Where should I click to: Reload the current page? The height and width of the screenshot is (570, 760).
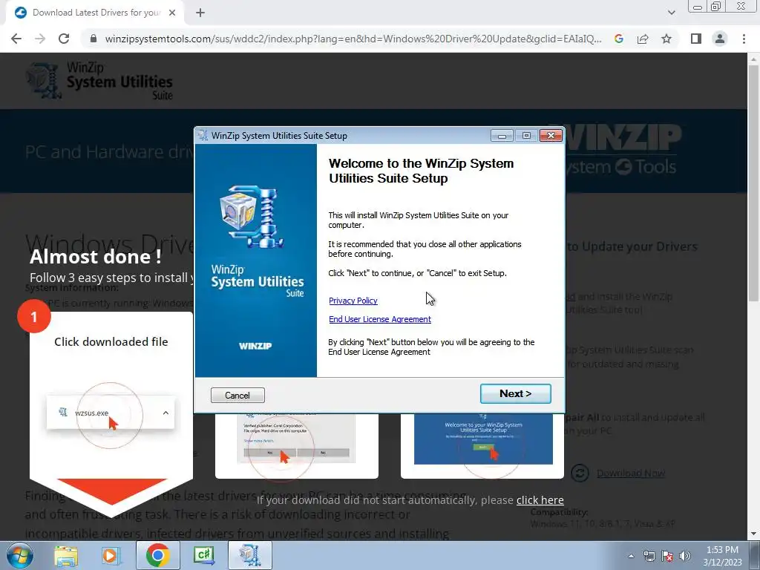tap(64, 39)
